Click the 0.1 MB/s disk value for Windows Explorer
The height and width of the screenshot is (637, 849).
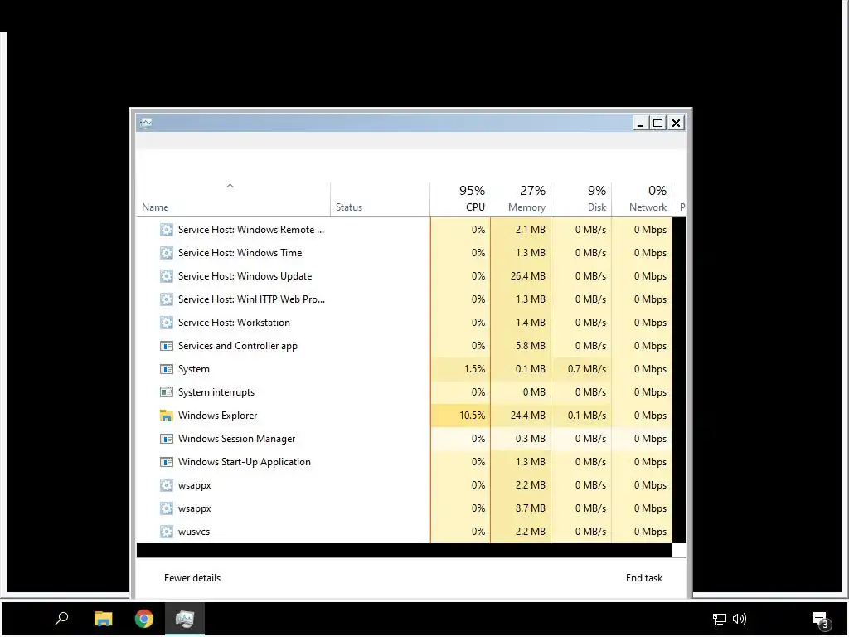click(x=587, y=416)
